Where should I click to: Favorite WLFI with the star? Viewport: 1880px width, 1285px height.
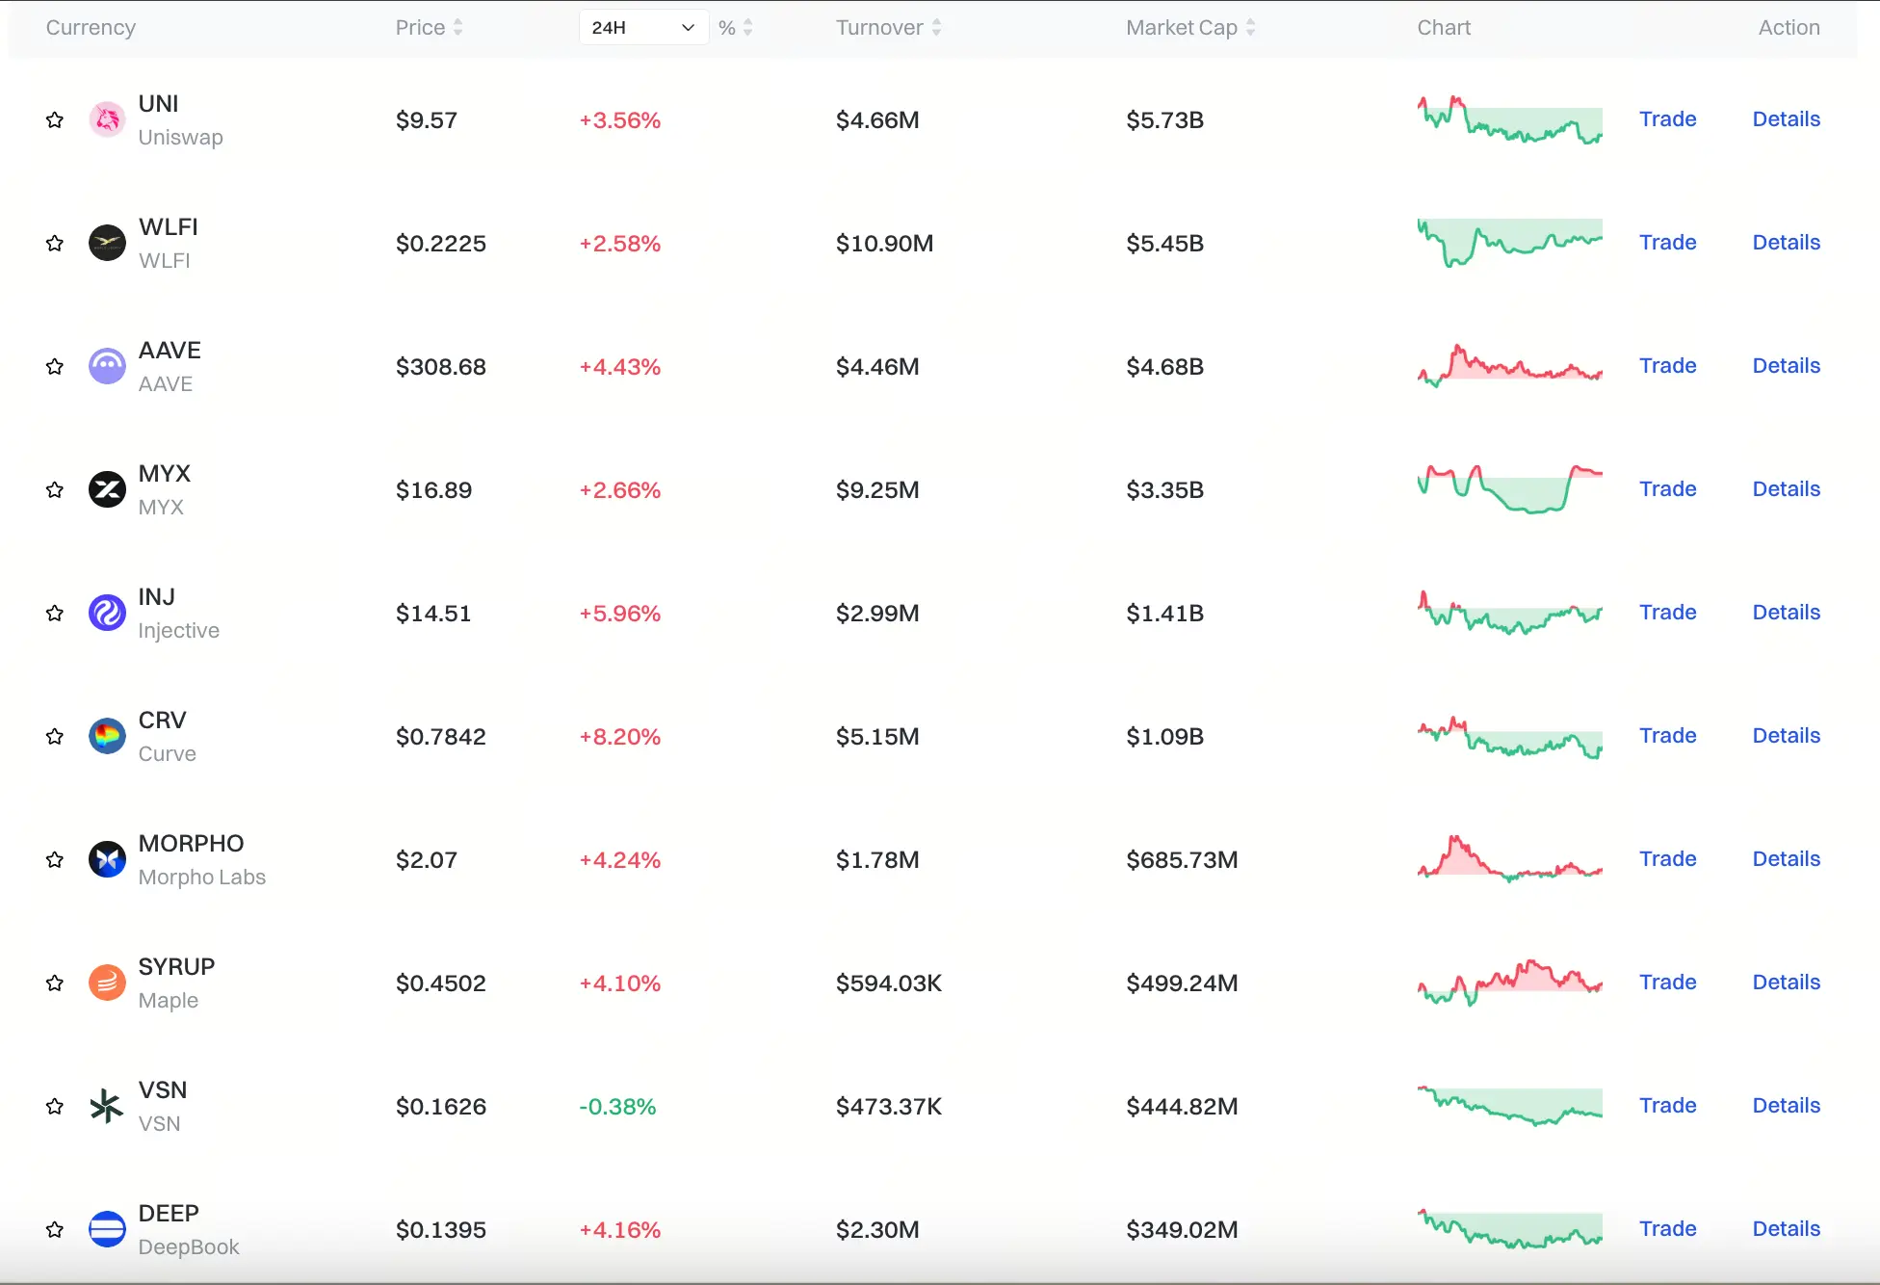(55, 243)
